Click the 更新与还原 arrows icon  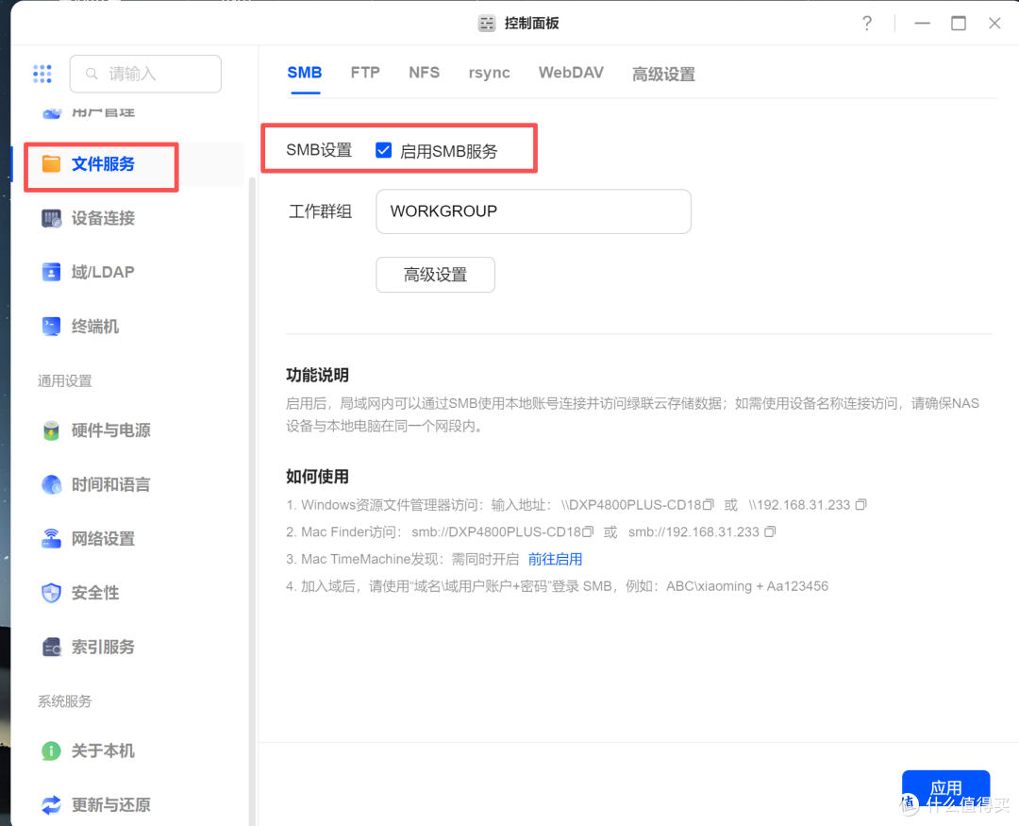[51, 805]
